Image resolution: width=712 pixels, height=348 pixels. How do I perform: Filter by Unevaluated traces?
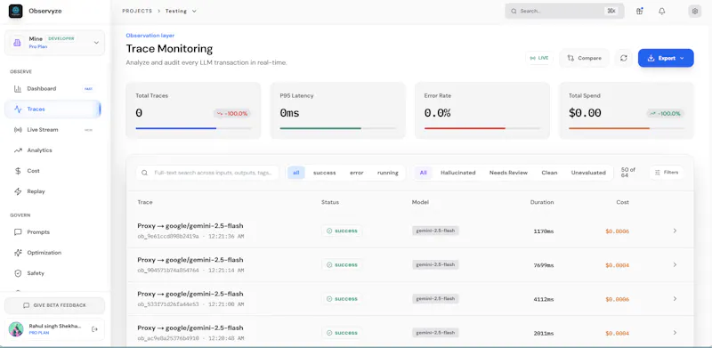tap(588, 173)
